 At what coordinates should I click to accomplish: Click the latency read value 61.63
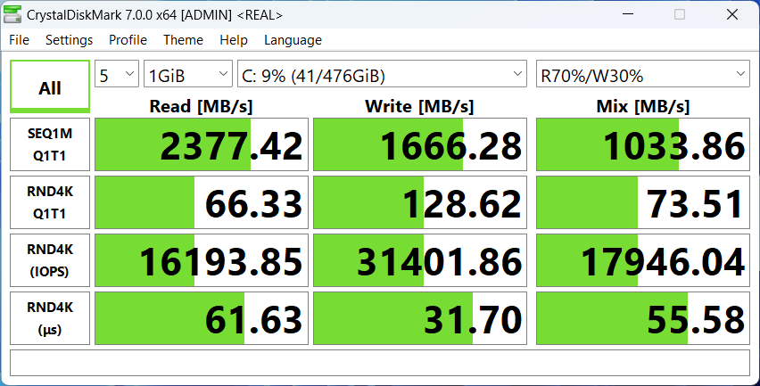tap(201, 318)
